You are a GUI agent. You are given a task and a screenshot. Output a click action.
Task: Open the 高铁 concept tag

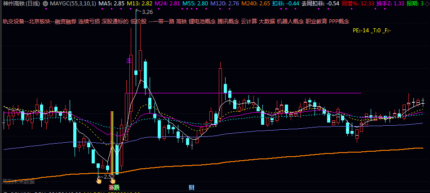(181, 22)
